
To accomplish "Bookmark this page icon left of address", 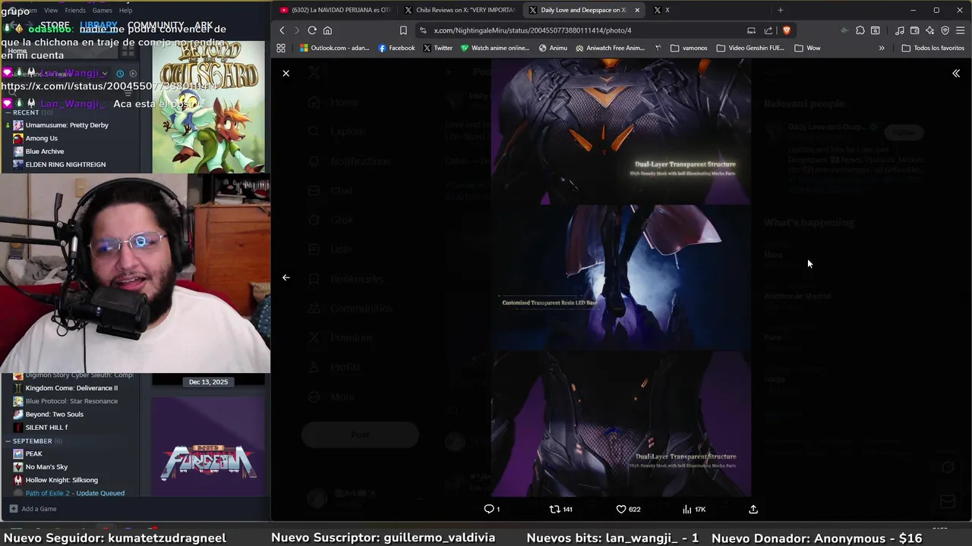I will coord(403,30).
